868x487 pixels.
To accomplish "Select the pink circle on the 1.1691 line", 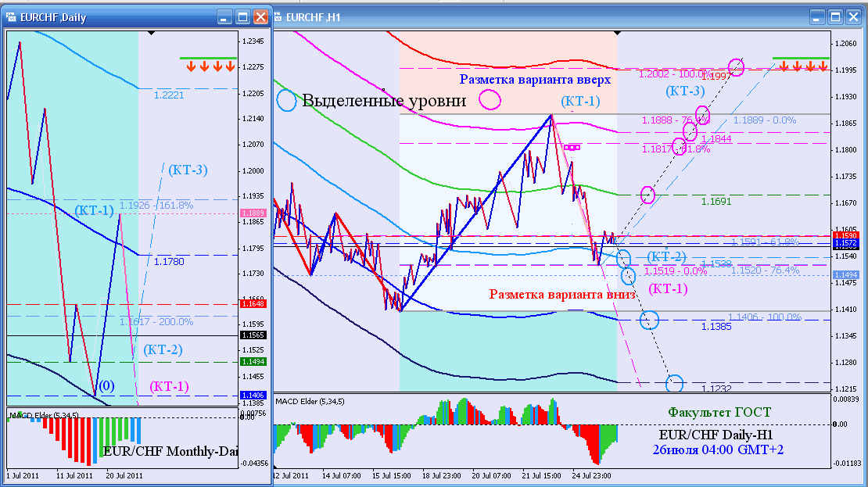I will coord(647,195).
